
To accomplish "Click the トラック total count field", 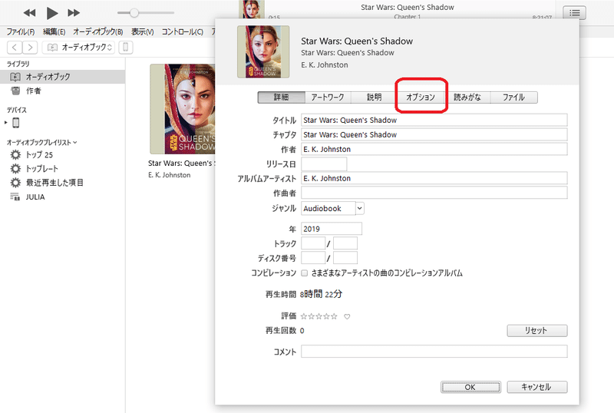I will click(345, 243).
